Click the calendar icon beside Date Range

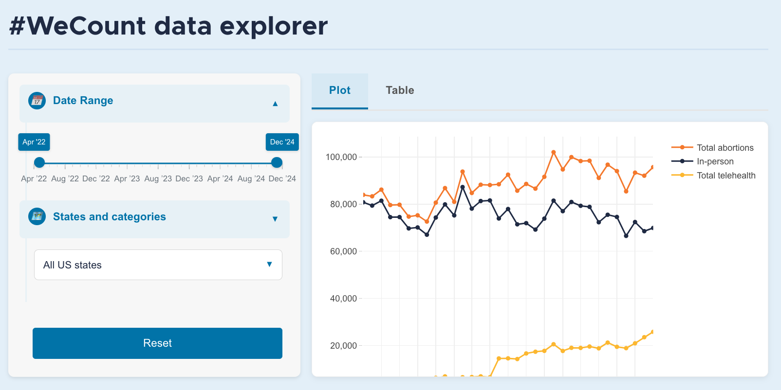pyautogui.click(x=37, y=101)
